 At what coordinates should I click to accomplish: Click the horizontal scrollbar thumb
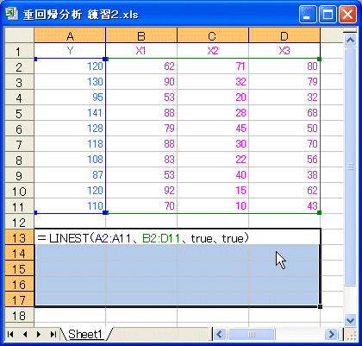[x=252, y=334]
